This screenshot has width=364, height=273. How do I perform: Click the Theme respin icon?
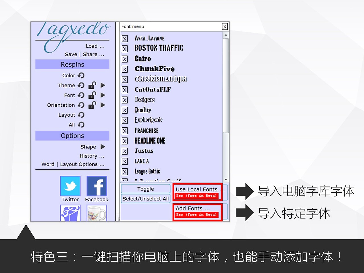pyautogui.click(x=81, y=85)
